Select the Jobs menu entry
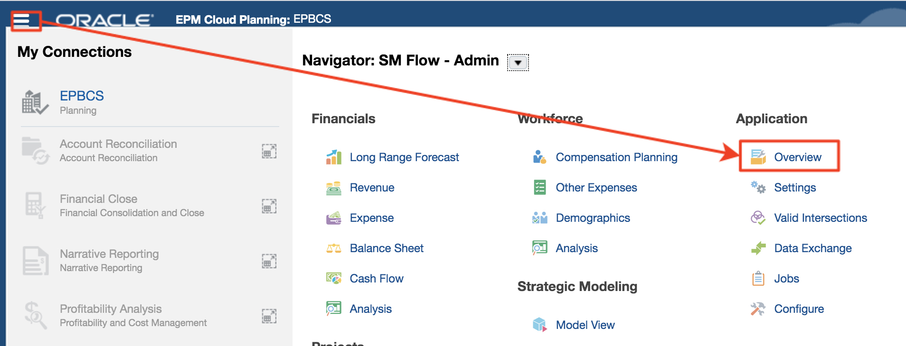The width and height of the screenshot is (906, 346). coord(786,279)
